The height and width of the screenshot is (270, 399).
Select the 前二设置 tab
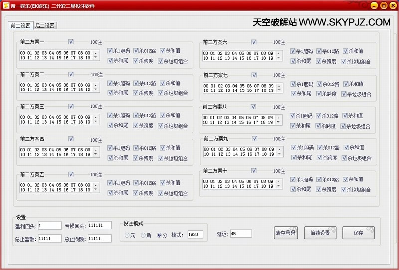click(20, 25)
